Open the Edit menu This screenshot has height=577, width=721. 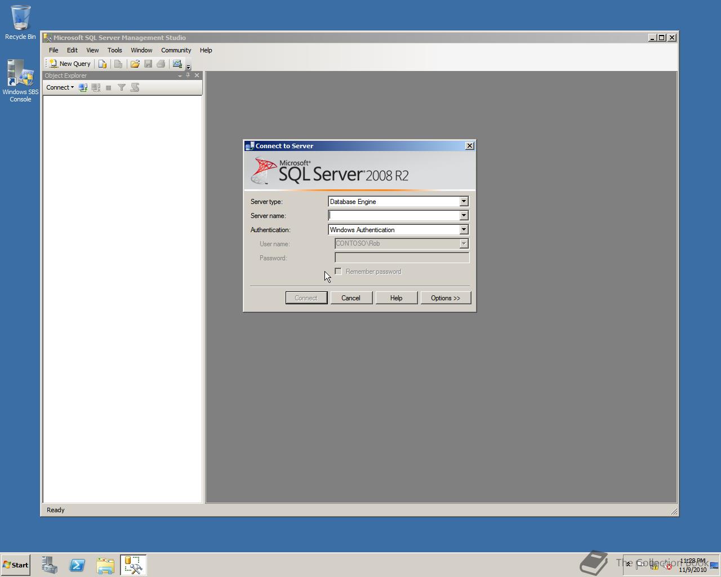point(72,50)
